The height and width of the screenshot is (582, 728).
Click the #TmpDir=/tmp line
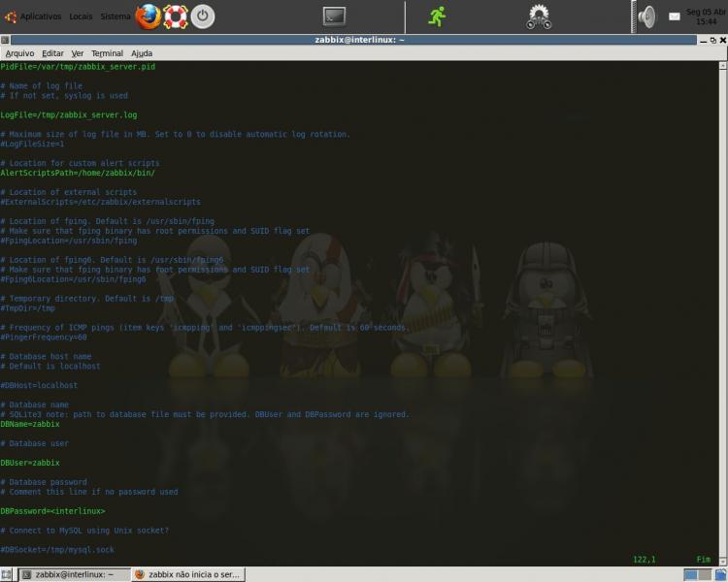(x=27, y=308)
